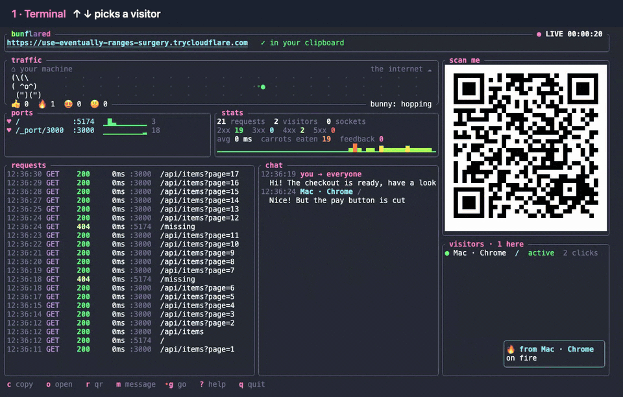
Task: Click the '2 visitors' stat
Action: 296,121
